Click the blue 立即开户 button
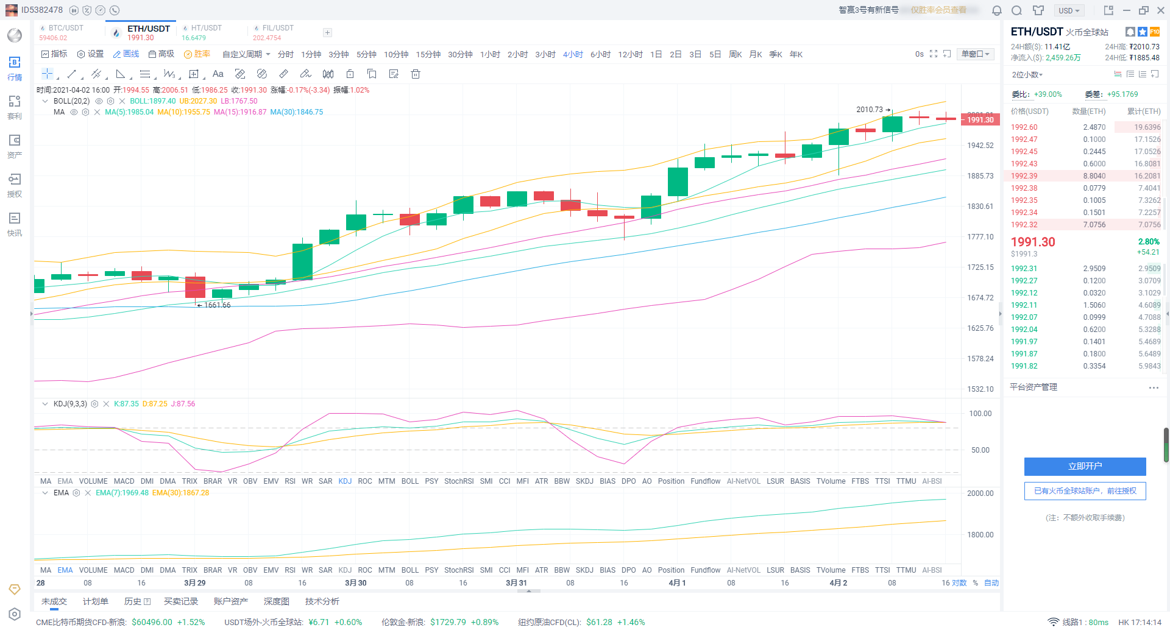 [x=1085, y=466]
